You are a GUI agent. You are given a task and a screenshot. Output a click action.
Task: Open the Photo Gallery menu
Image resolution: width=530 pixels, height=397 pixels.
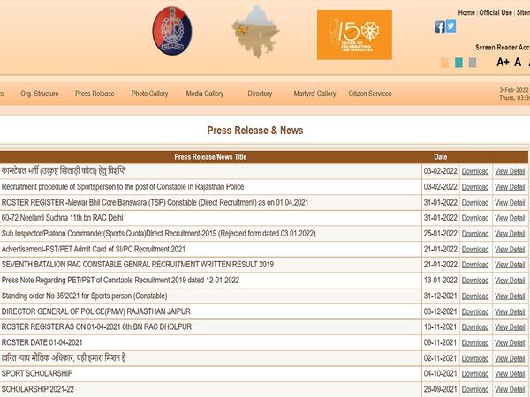(x=150, y=94)
